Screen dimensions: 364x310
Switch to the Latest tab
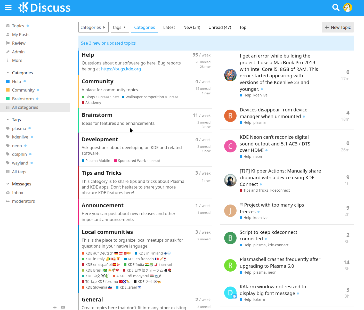click(x=169, y=27)
